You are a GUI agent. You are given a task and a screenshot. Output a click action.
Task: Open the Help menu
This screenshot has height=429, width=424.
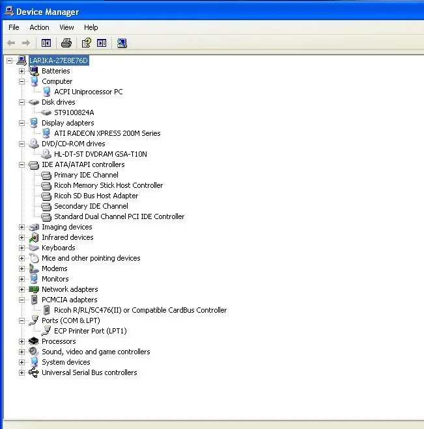[91, 27]
